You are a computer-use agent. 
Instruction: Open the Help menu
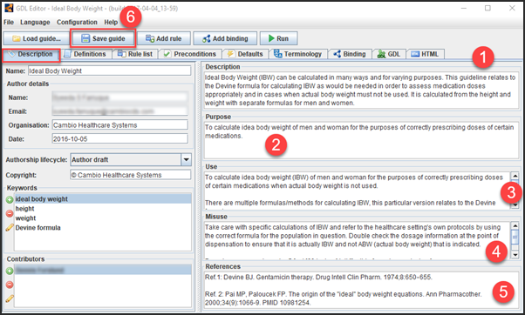[111, 22]
